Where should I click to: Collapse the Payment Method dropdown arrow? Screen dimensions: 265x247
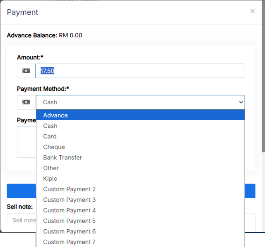pyautogui.click(x=241, y=102)
